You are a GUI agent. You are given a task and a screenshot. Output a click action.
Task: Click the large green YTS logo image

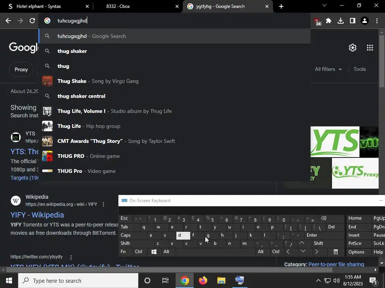point(335,141)
